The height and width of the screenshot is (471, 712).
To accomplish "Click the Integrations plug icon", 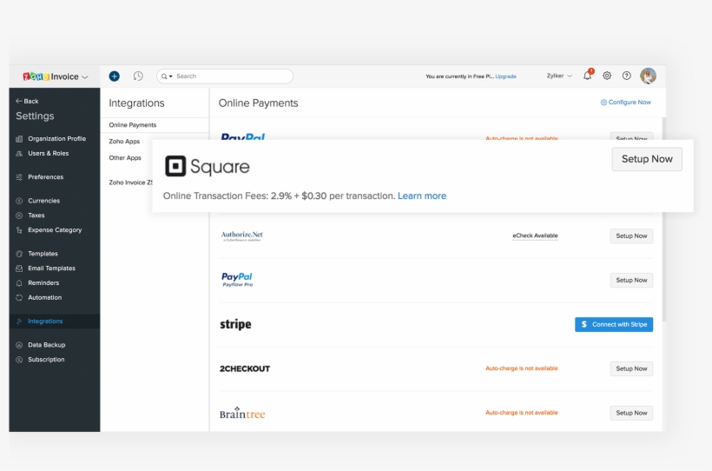I will [x=19, y=321].
